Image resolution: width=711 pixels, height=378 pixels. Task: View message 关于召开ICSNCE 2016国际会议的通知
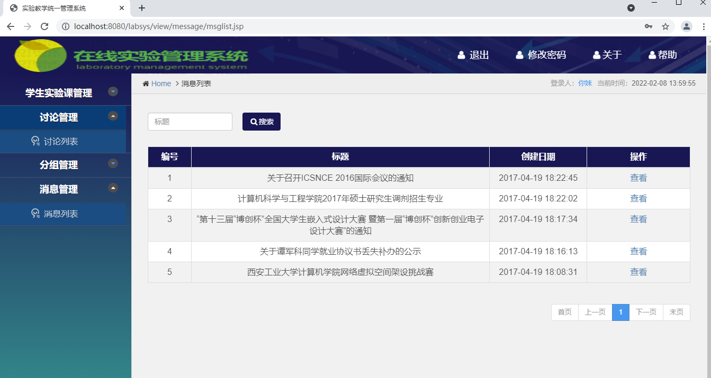click(x=638, y=178)
